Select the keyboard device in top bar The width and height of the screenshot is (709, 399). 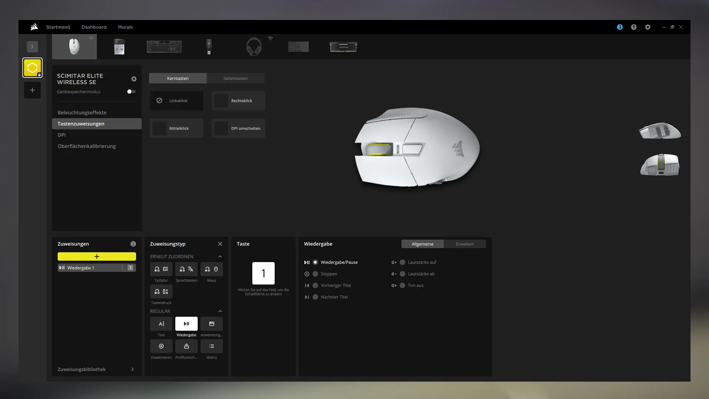point(164,47)
